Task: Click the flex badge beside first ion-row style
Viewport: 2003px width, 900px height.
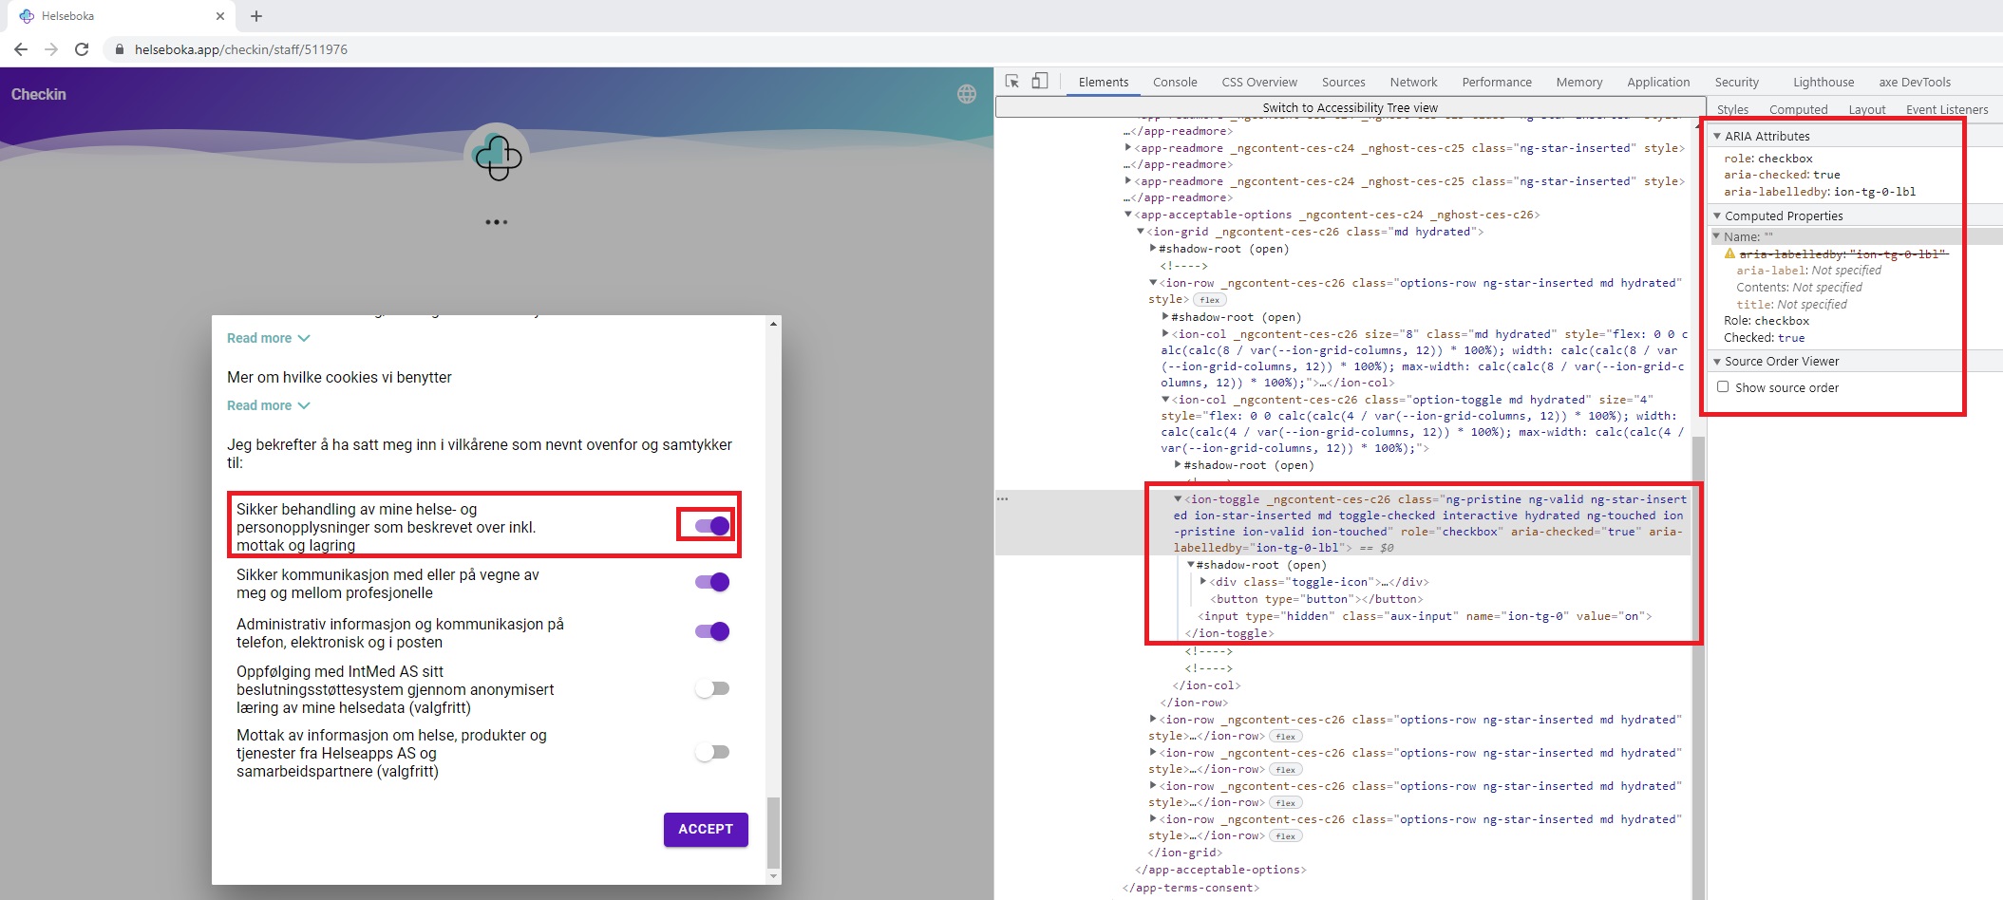Action: click(1209, 300)
